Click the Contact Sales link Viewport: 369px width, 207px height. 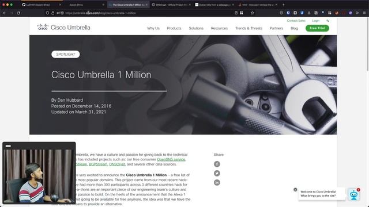296,21
